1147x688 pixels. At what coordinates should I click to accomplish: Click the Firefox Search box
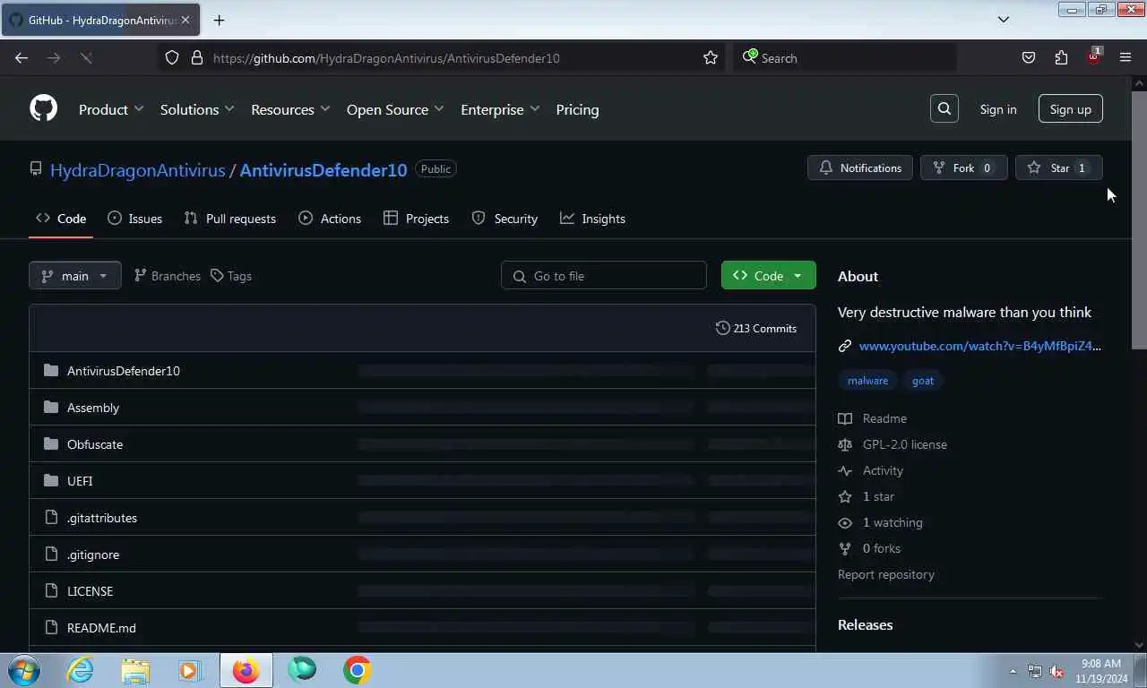tap(845, 58)
